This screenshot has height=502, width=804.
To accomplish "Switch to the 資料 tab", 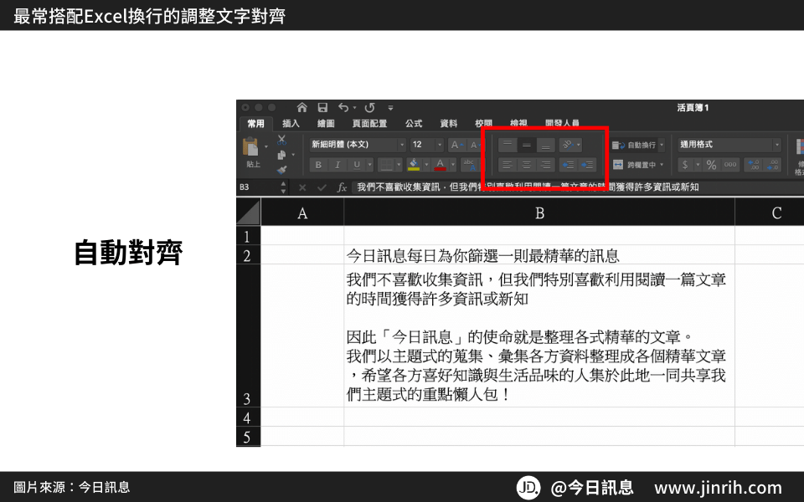I will point(449,124).
